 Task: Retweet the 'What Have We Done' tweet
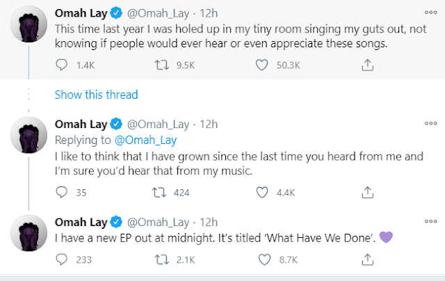click(161, 259)
